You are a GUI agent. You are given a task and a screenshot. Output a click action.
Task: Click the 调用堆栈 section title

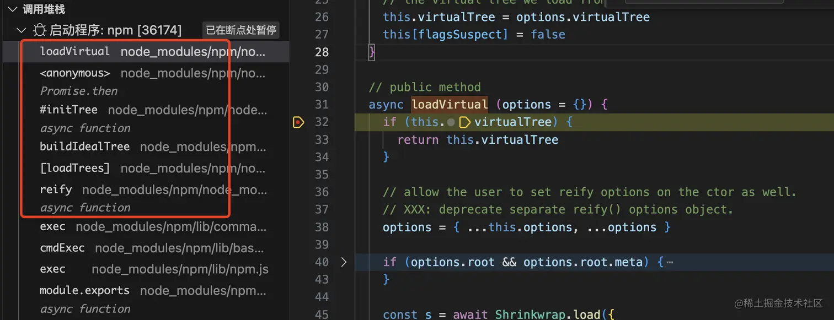click(44, 9)
